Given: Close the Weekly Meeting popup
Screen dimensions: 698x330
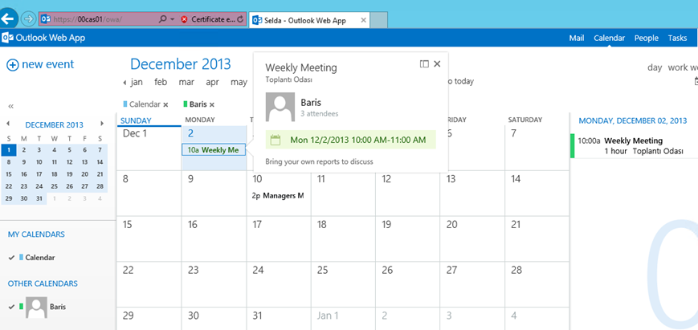Looking at the screenshot, I should coord(437,64).
